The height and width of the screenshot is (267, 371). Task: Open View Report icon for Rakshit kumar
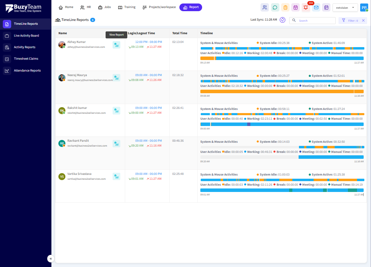coord(116,111)
